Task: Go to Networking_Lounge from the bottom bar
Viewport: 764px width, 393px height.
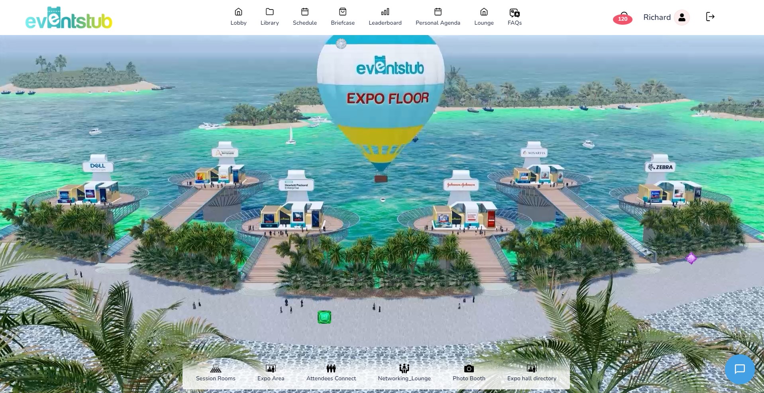Action: pos(404,373)
